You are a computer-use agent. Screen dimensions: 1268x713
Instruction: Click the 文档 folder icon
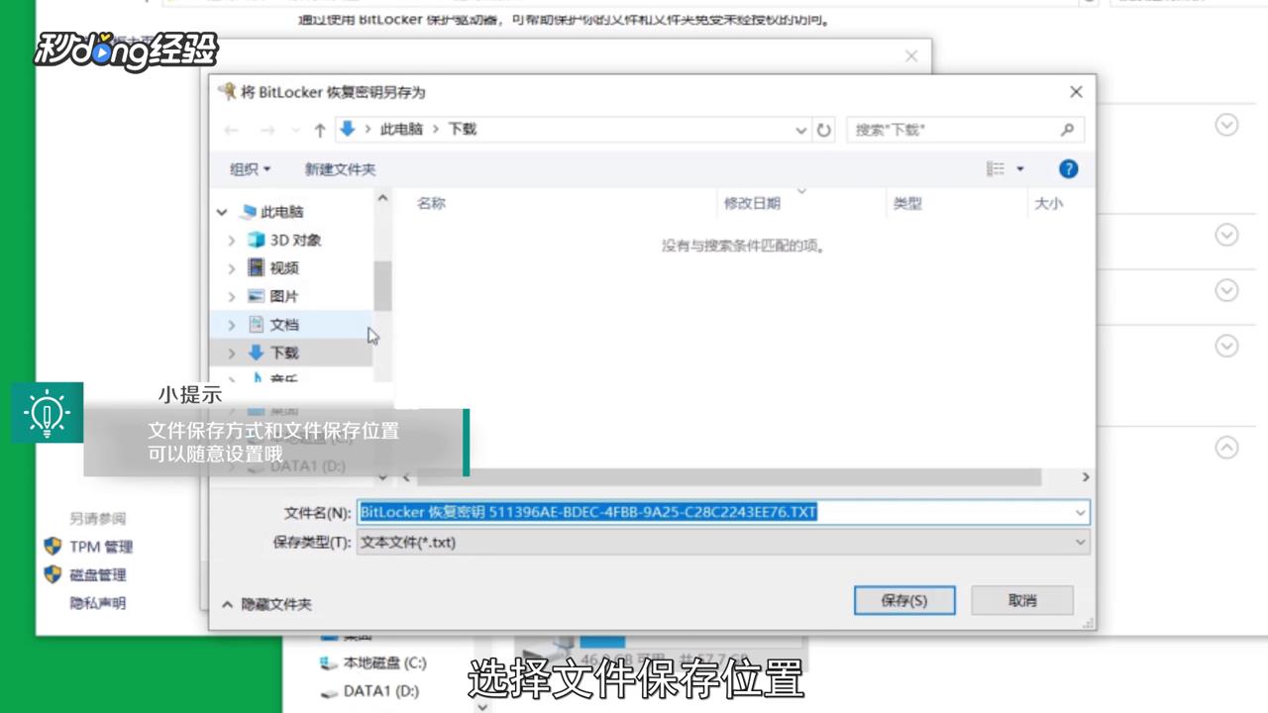257,324
